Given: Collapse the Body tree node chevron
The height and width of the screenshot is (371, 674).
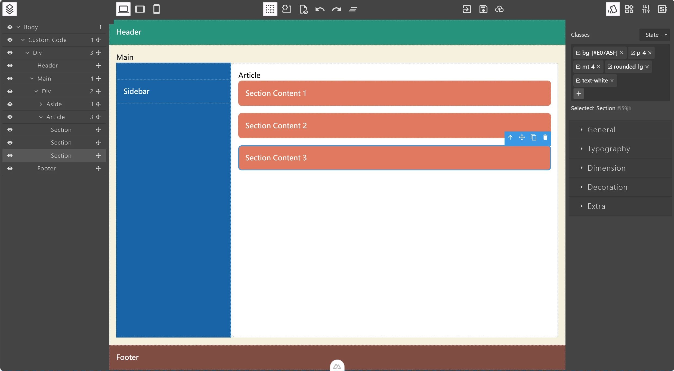Looking at the screenshot, I should click(x=18, y=27).
